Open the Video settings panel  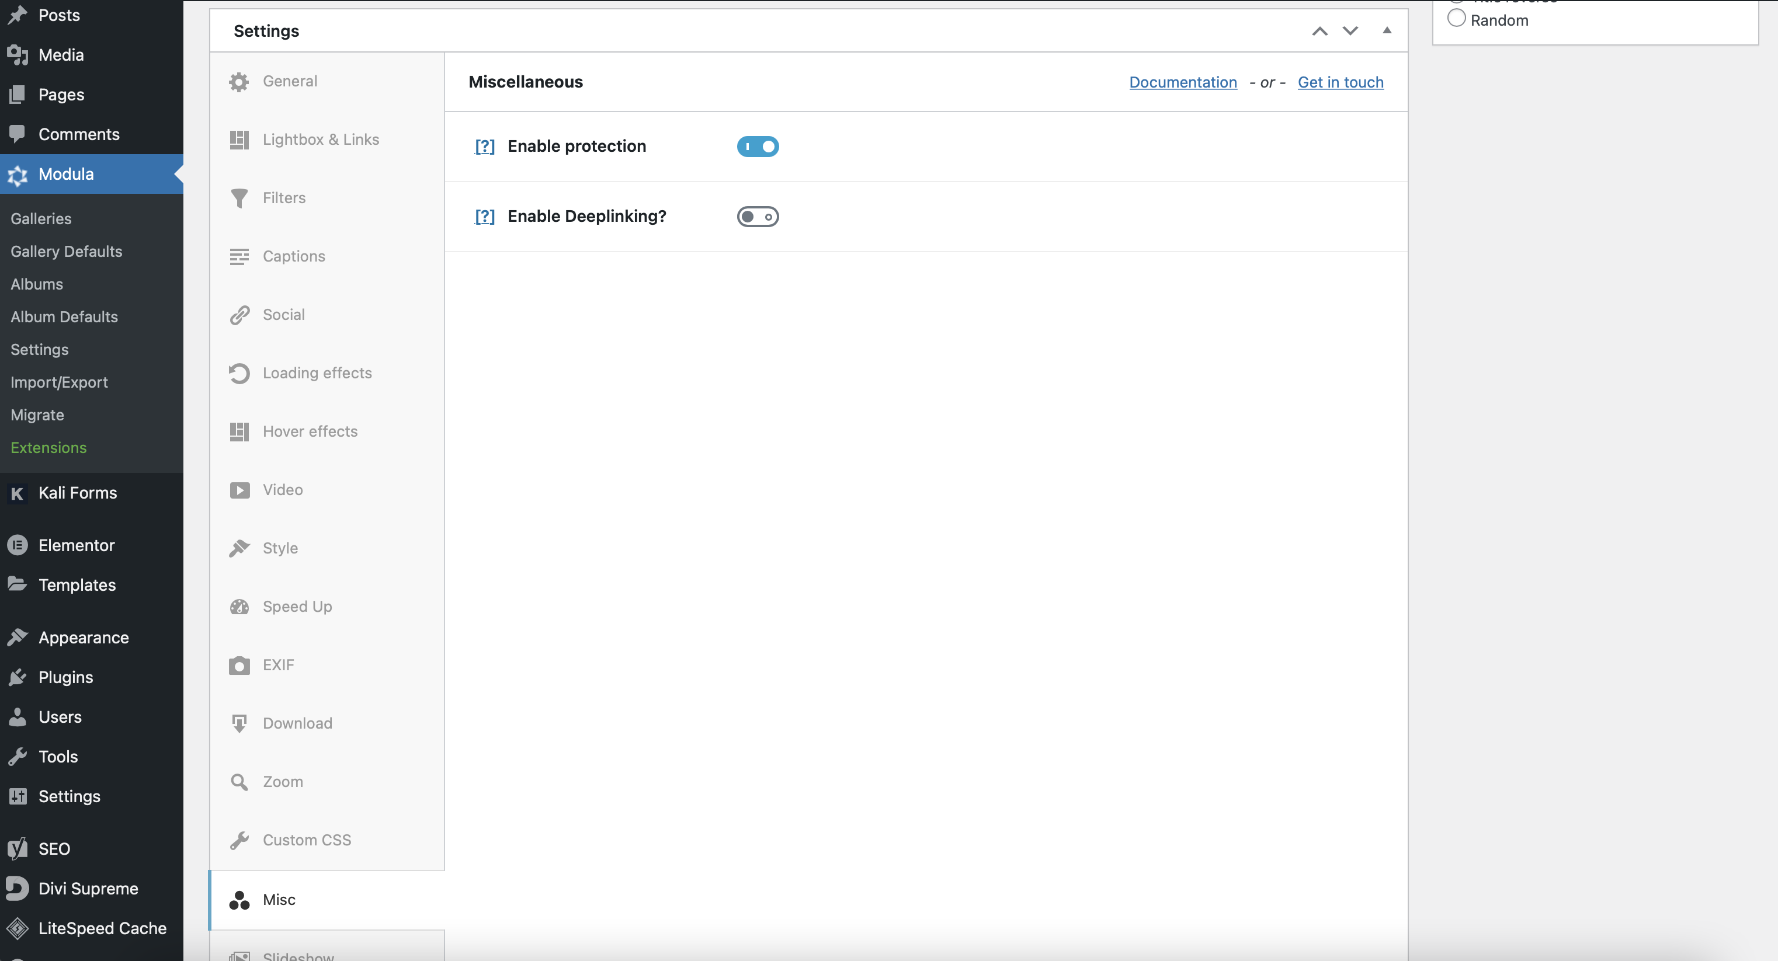coord(283,489)
